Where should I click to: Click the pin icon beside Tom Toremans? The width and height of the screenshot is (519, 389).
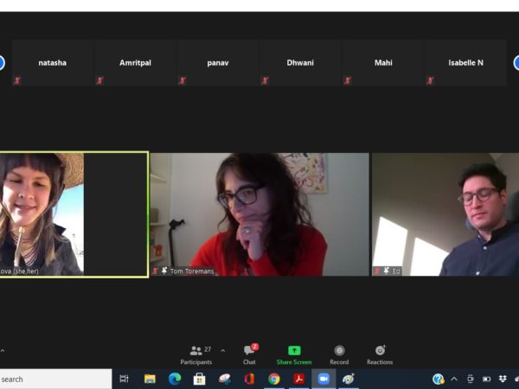[164, 271]
